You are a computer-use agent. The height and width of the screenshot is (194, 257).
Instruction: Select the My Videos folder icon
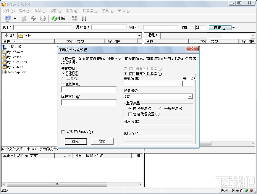4,67
